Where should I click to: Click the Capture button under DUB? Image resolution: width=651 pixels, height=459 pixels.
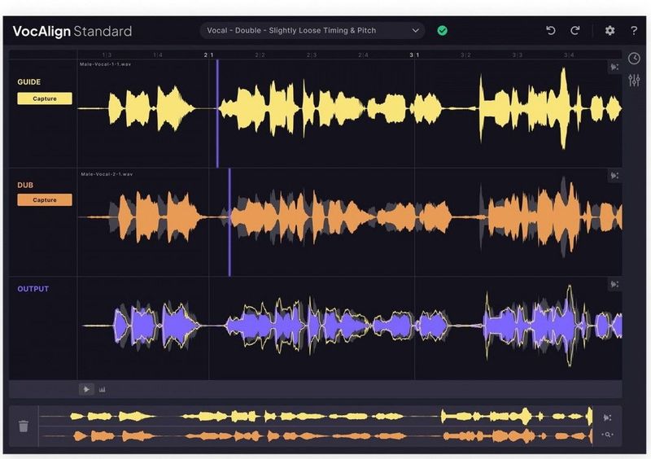pos(45,200)
